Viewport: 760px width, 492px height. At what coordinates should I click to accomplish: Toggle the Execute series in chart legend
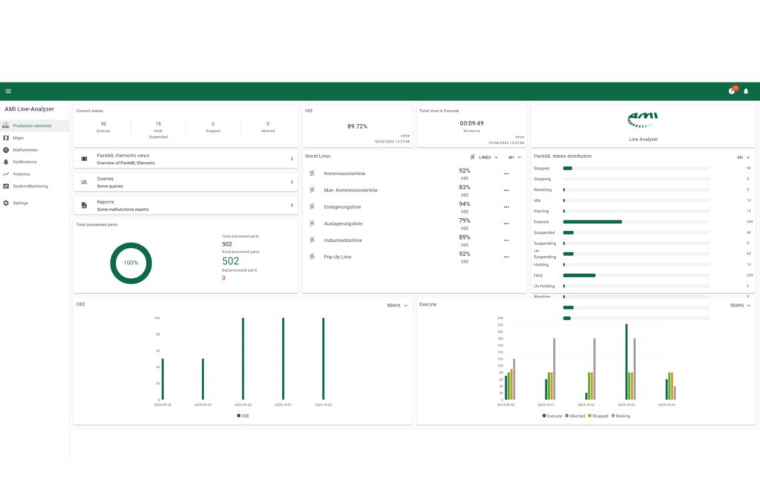(x=554, y=416)
